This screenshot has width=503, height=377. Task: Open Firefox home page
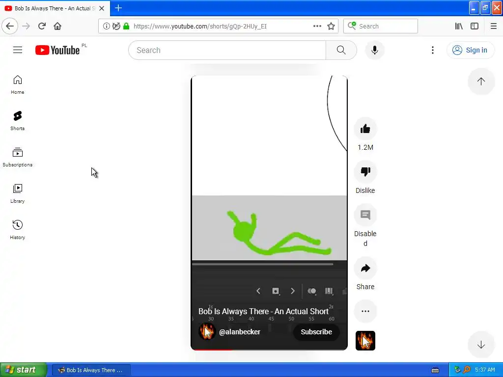(57, 26)
